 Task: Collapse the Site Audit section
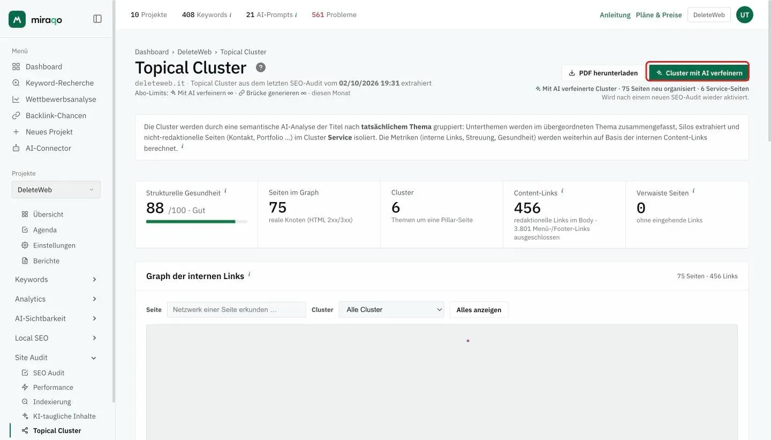coord(56,358)
